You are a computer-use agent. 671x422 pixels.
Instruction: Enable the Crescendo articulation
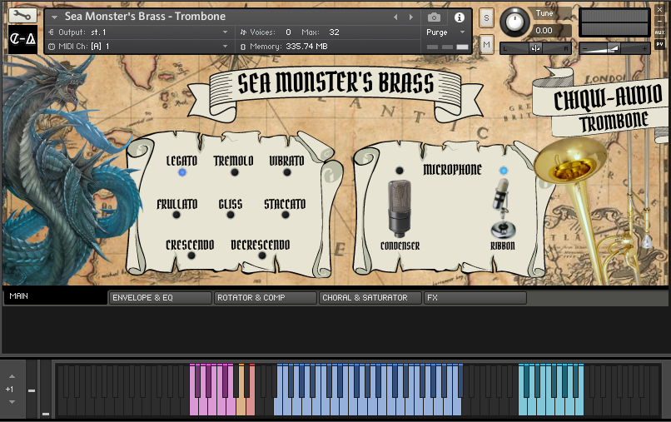click(x=191, y=256)
